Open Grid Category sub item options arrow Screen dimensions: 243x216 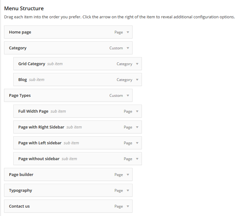137,64
